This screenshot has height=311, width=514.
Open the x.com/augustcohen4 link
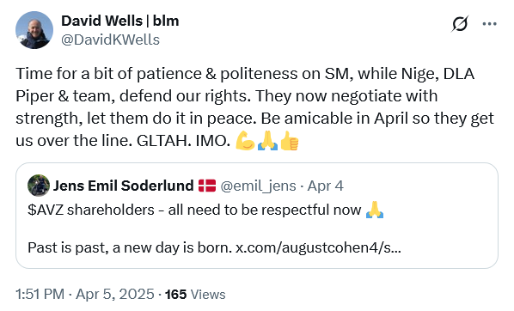(318, 247)
